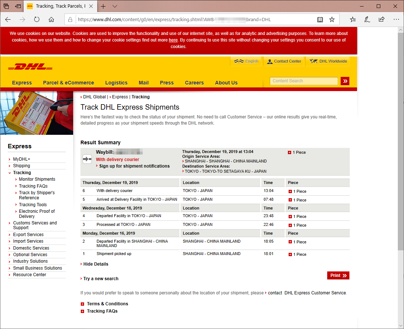The width and height of the screenshot is (404, 329).
Task: Go to Express breadcrumb link
Action: click(120, 97)
